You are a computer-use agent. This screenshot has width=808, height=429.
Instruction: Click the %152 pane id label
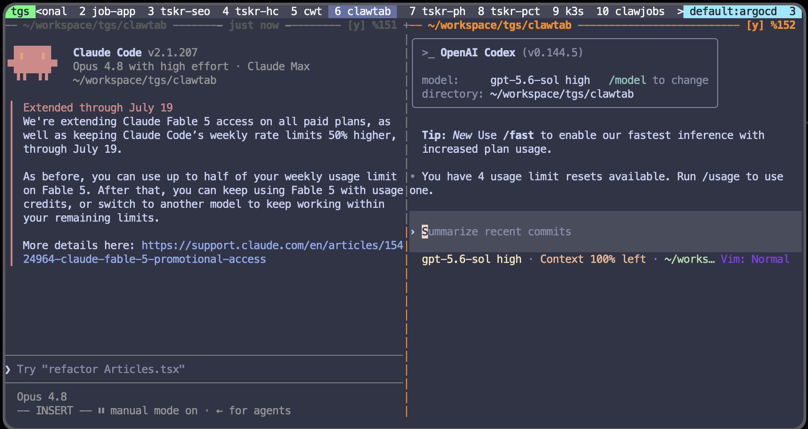tap(783, 25)
